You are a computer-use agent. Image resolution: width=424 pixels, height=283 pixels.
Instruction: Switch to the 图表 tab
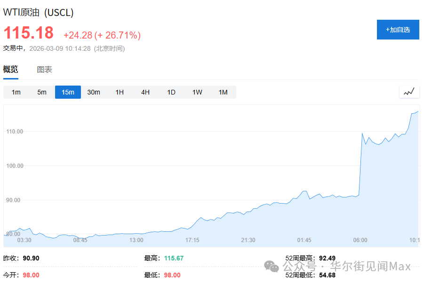click(x=44, y=69)
